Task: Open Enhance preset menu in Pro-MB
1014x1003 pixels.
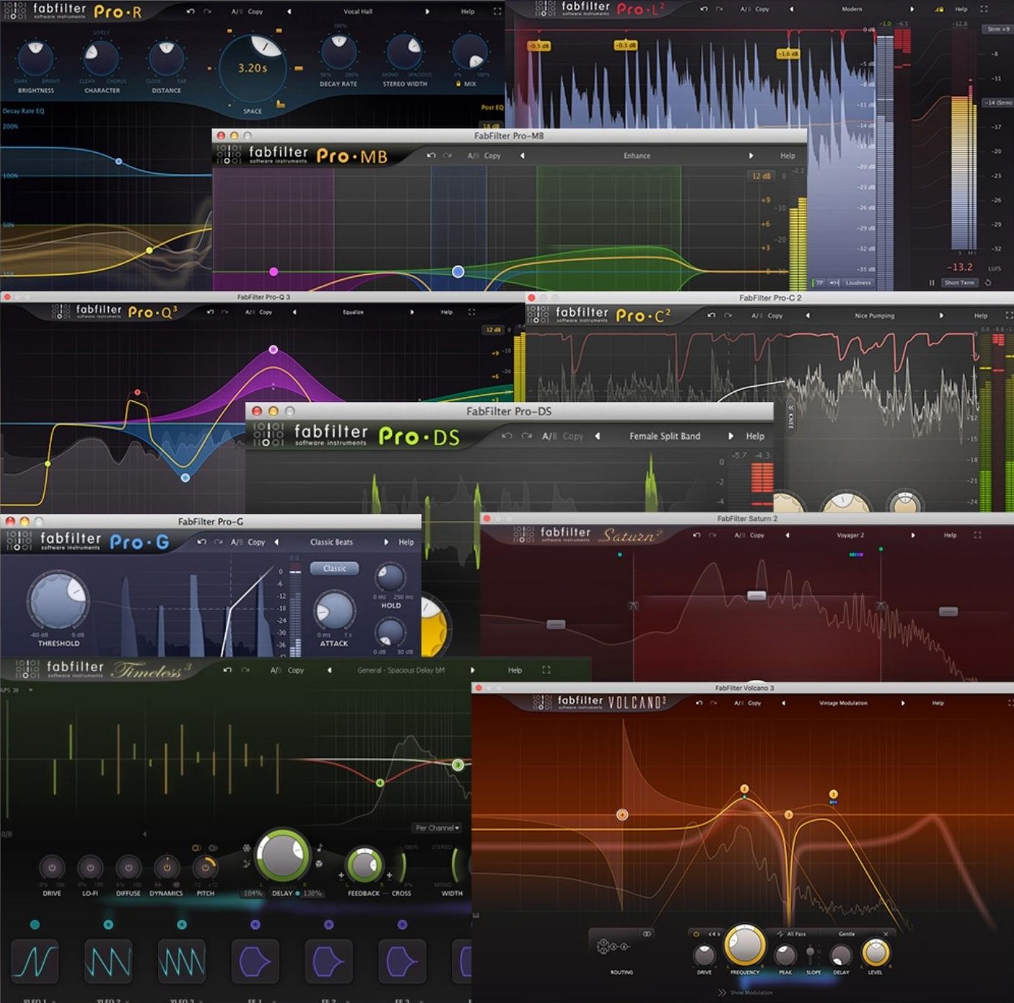Action: click(x=637, y=156)
